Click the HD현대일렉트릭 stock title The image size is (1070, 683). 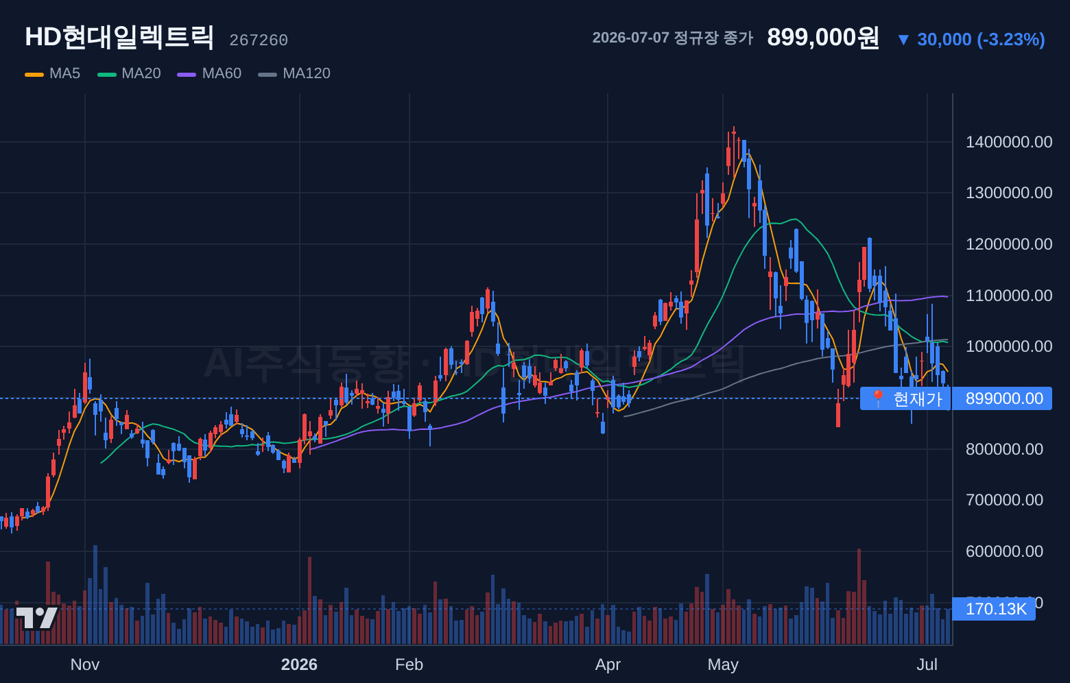click(119, 37)
